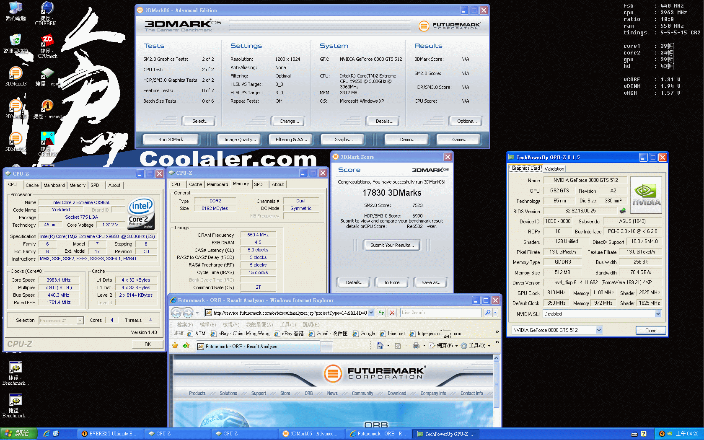Open IE 檔案(F) file menu
The image size is (704, 440).
coord(185,325)
